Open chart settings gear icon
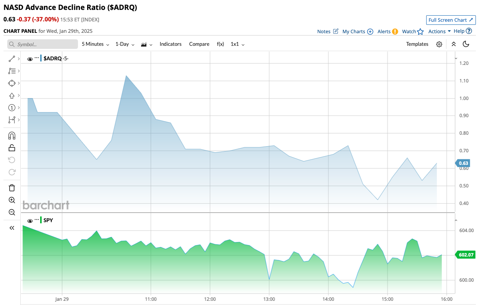The image size is (482, 305). click(x=439, y=44)
